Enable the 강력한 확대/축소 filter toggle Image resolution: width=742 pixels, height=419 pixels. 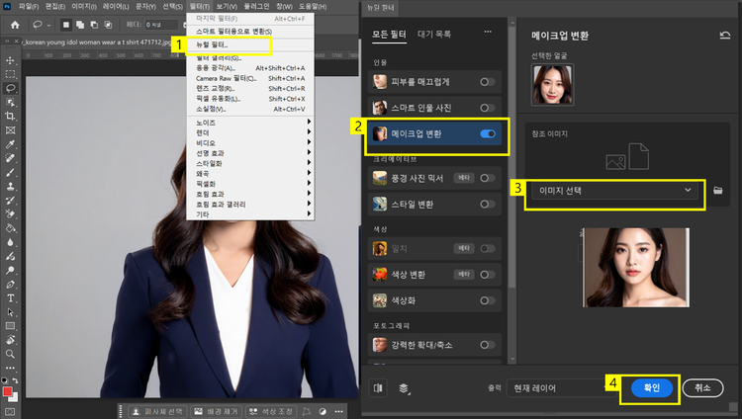tap(488, 345)
